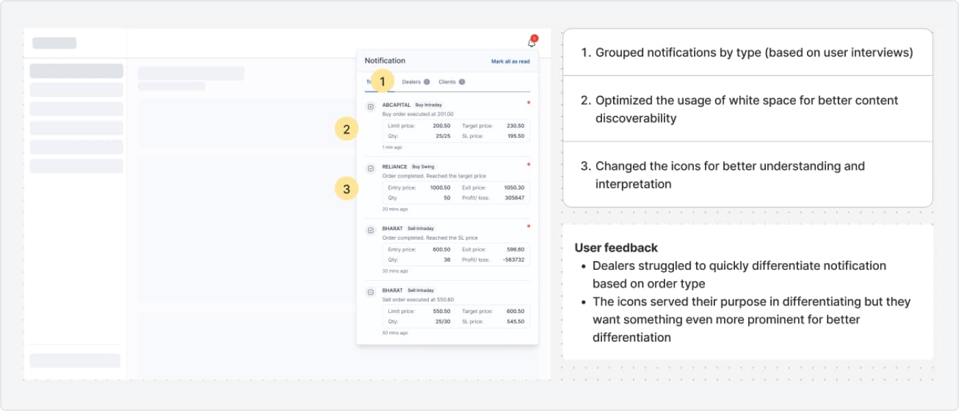Click 'Sell order executed at 550.60' text
The height and width of the screenshot is (411, 959).
418,299
